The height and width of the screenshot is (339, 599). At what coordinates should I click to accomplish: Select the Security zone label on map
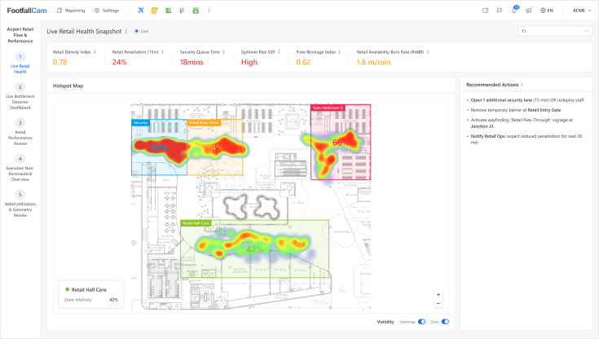(x=140, y=123)
